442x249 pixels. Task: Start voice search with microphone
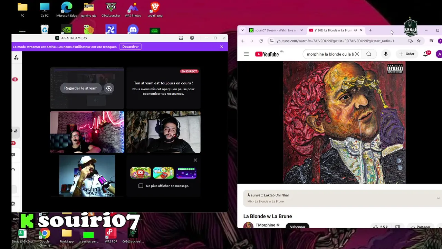tap(386, 54)
